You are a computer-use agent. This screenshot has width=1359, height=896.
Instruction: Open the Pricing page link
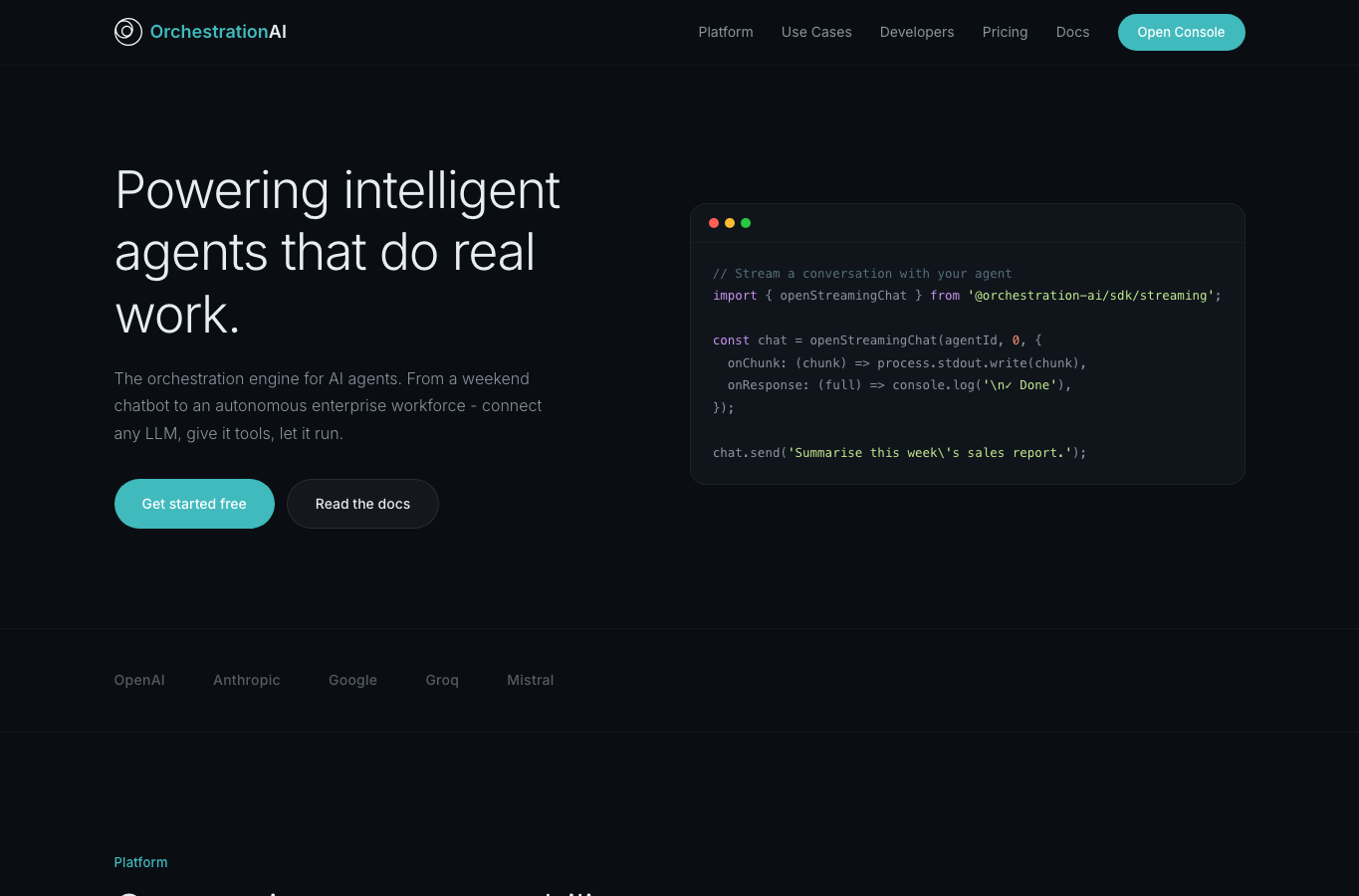[x=1005, y=32]
